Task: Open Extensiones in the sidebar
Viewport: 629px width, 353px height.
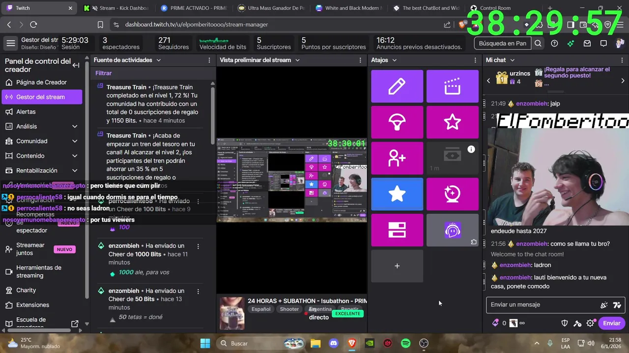Action: [42, 305]
